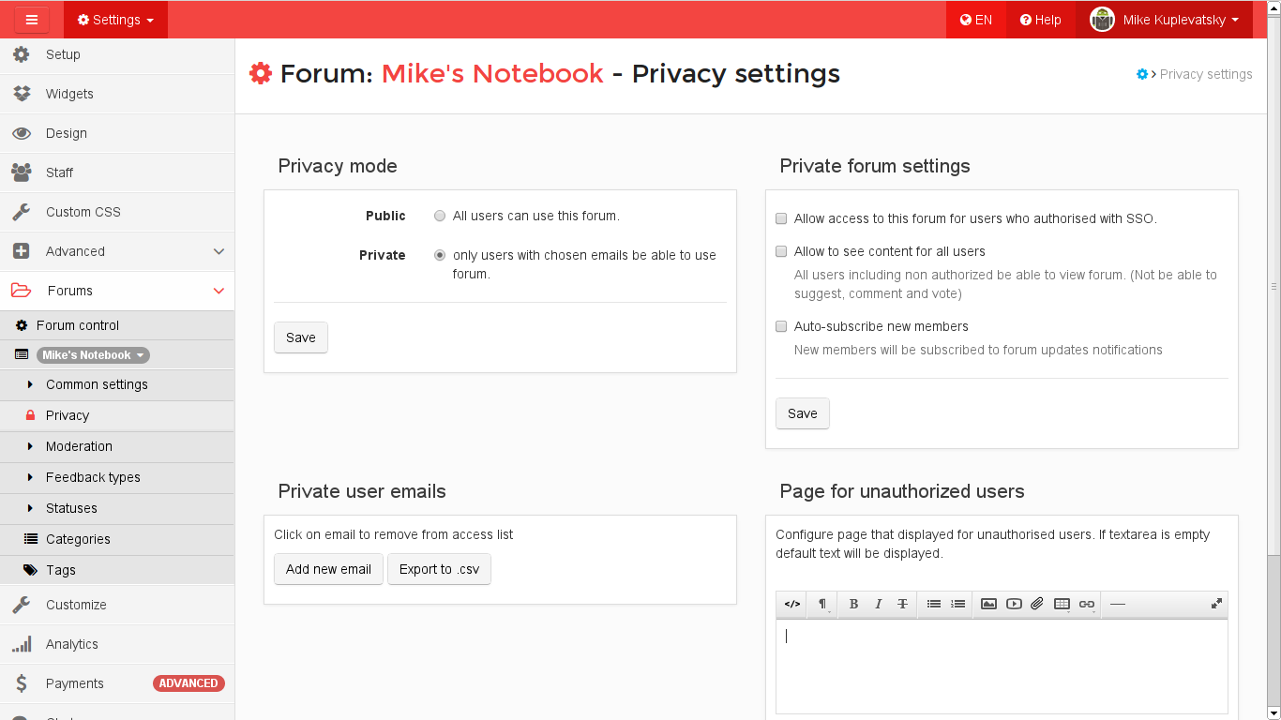Go to Staff in the sidebar
The height and width of the screenshot is (720, 1281).
click(117, 172)
